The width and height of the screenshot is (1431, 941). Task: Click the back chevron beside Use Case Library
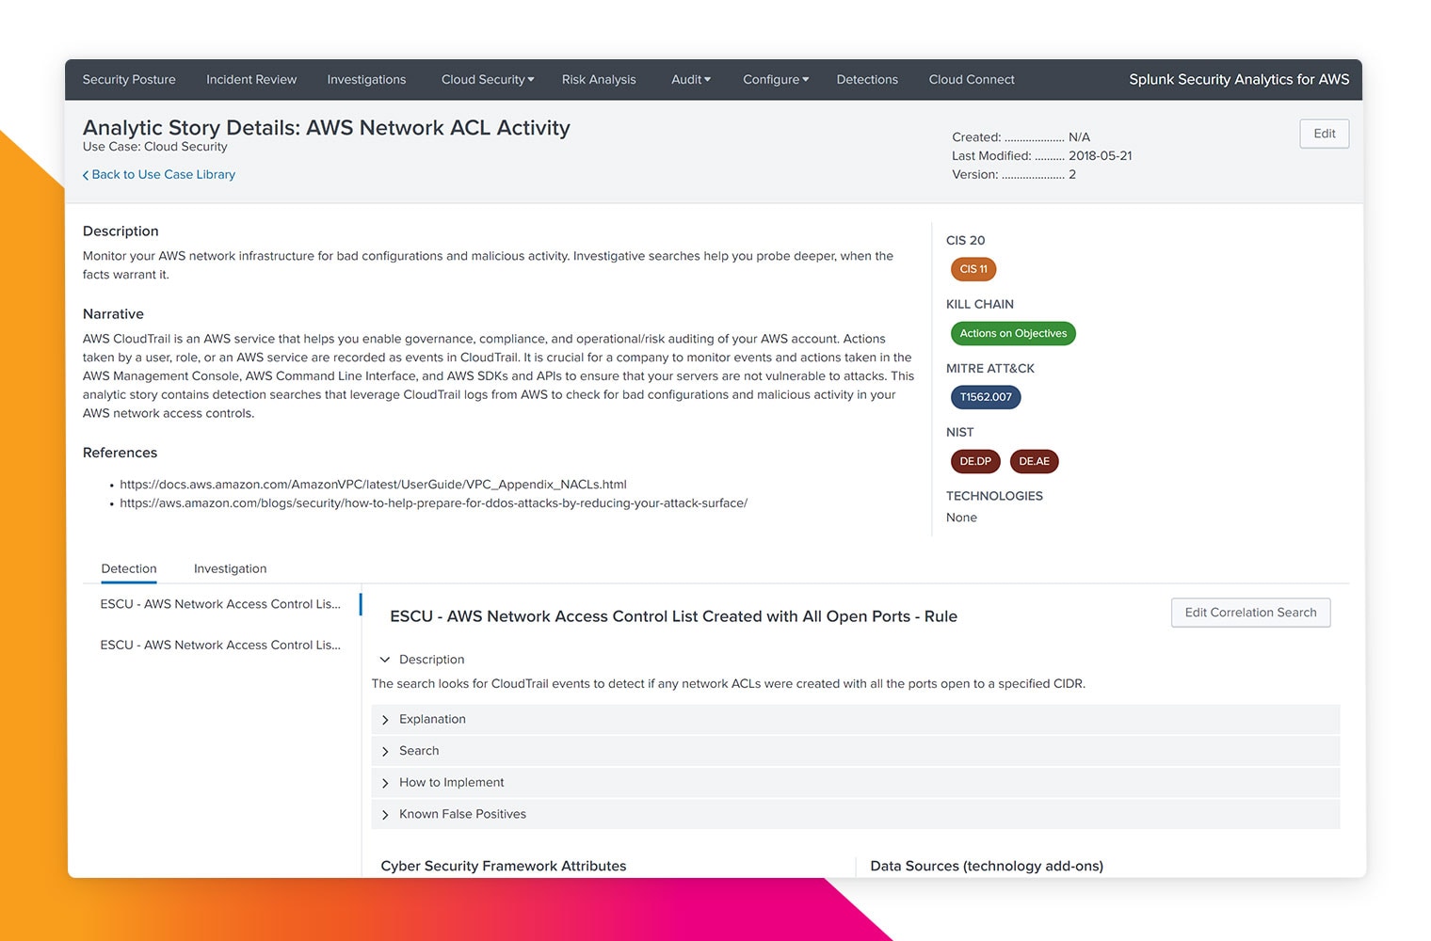coord(86,175)
